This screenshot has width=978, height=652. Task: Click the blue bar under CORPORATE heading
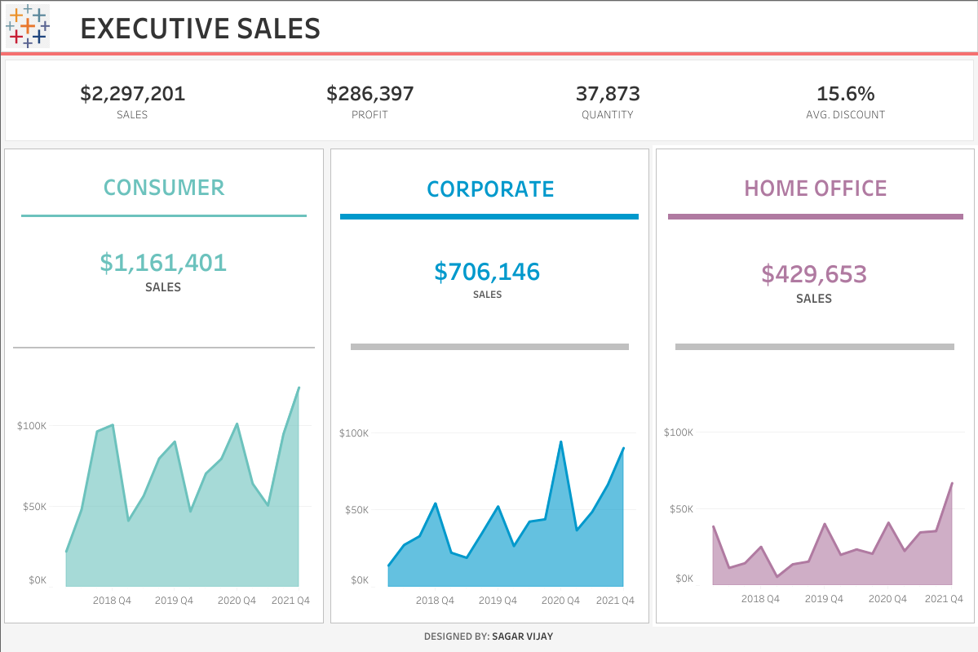pos(489,216)
